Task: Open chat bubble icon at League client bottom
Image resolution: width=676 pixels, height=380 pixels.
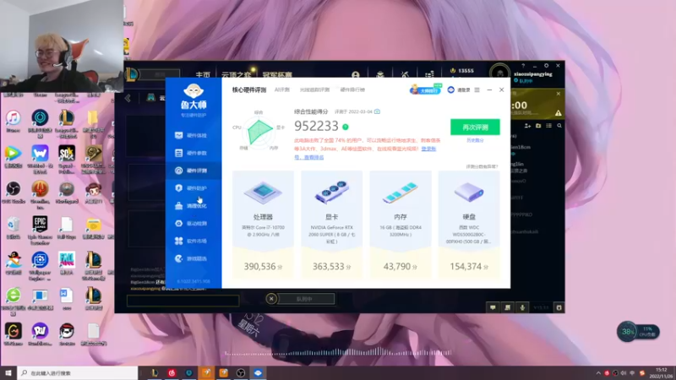Action: pos(493,307)
